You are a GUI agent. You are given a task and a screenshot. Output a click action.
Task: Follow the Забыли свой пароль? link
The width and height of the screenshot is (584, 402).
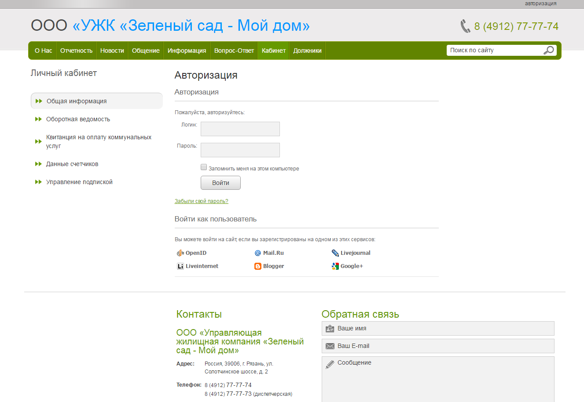tap(201, 201)
